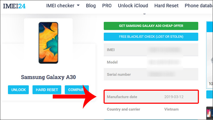This screenshot has width=213, height=120.
Task: Click the UNLOCK button
Action: point(18,90)
